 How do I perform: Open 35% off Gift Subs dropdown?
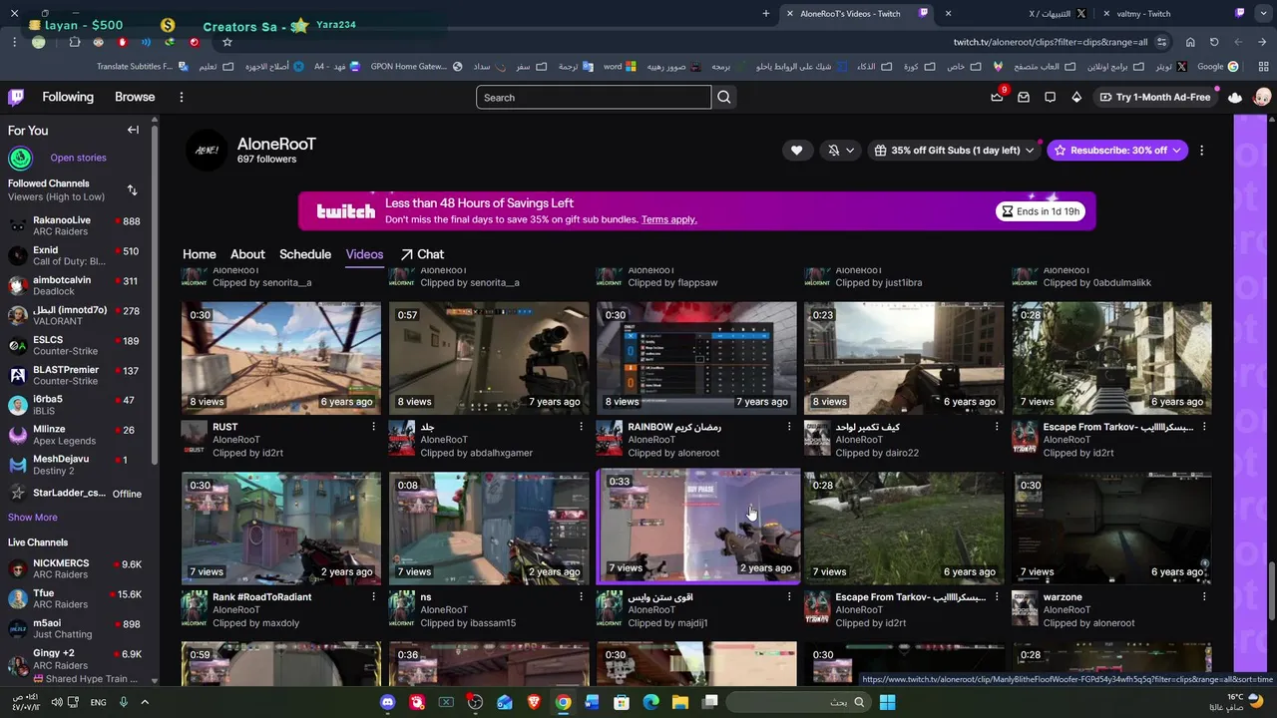point(954,150)
